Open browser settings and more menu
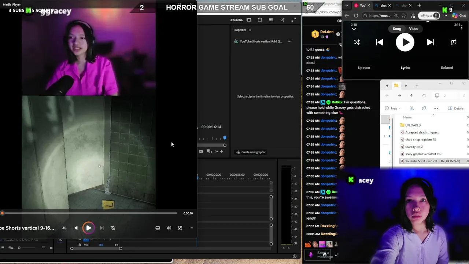This screenshot has width=469, height=264. pos(445,16)
